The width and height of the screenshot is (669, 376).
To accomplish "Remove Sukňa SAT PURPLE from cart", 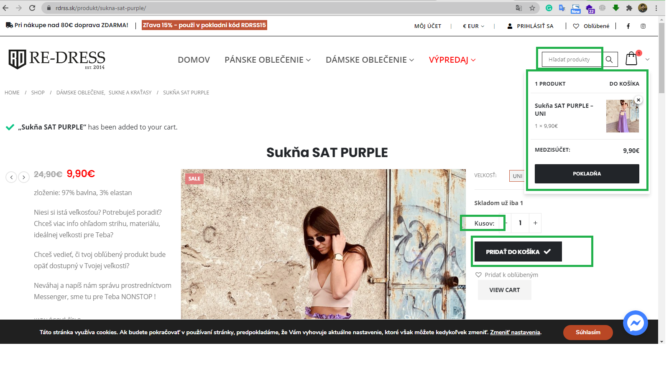I will click(638, 100).
